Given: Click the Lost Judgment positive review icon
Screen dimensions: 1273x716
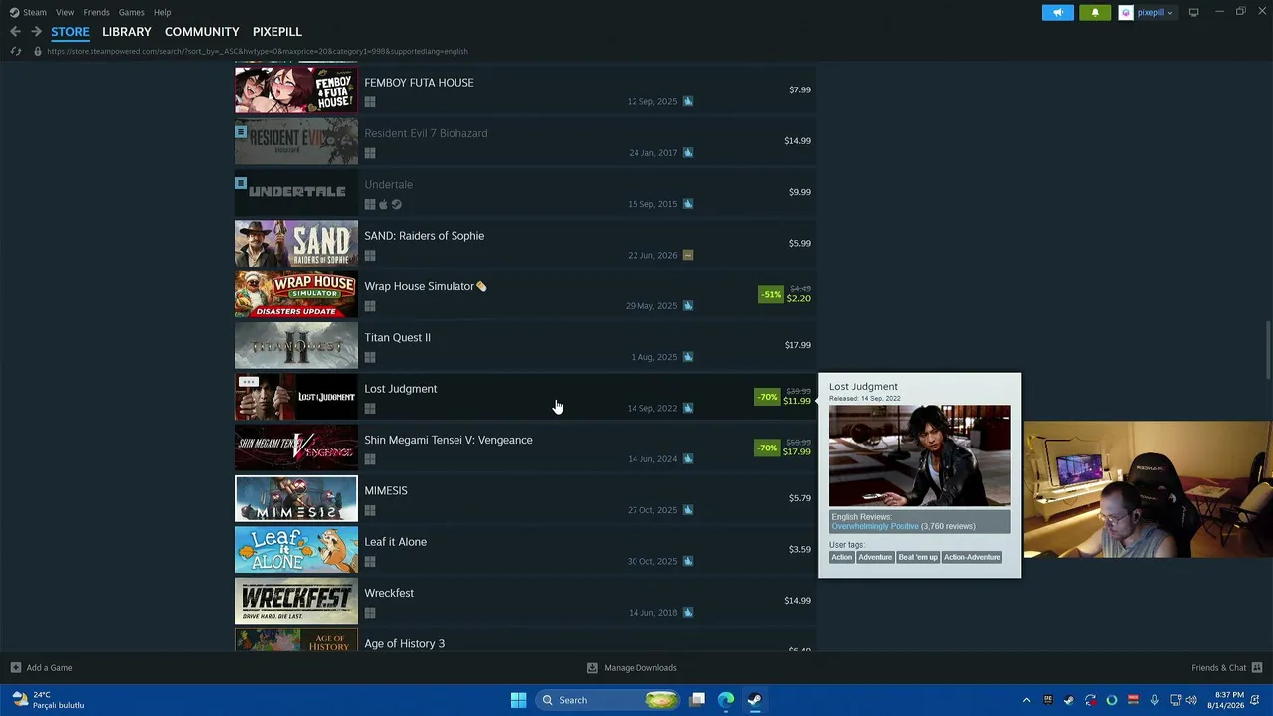Looking at the screenshot, I should point(687,408).
